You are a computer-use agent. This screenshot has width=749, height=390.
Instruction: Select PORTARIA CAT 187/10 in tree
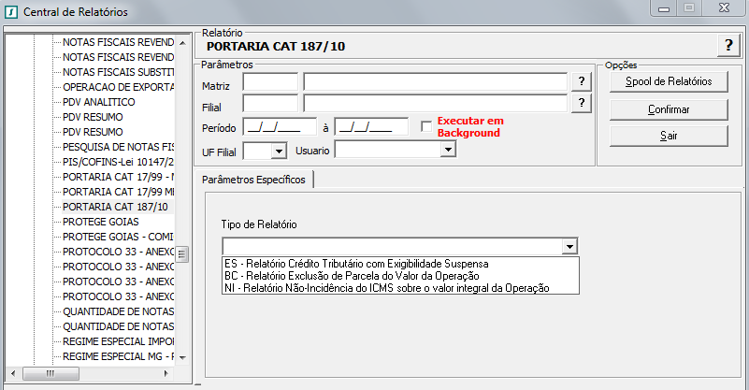[x=115, y=207]
